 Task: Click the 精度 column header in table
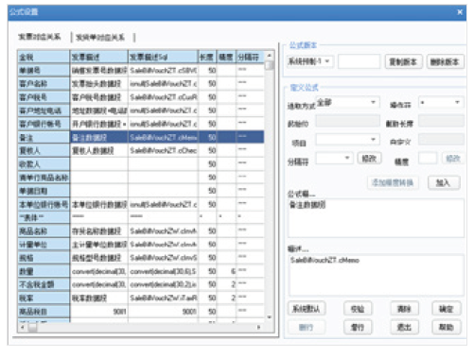tap(226, 57)
